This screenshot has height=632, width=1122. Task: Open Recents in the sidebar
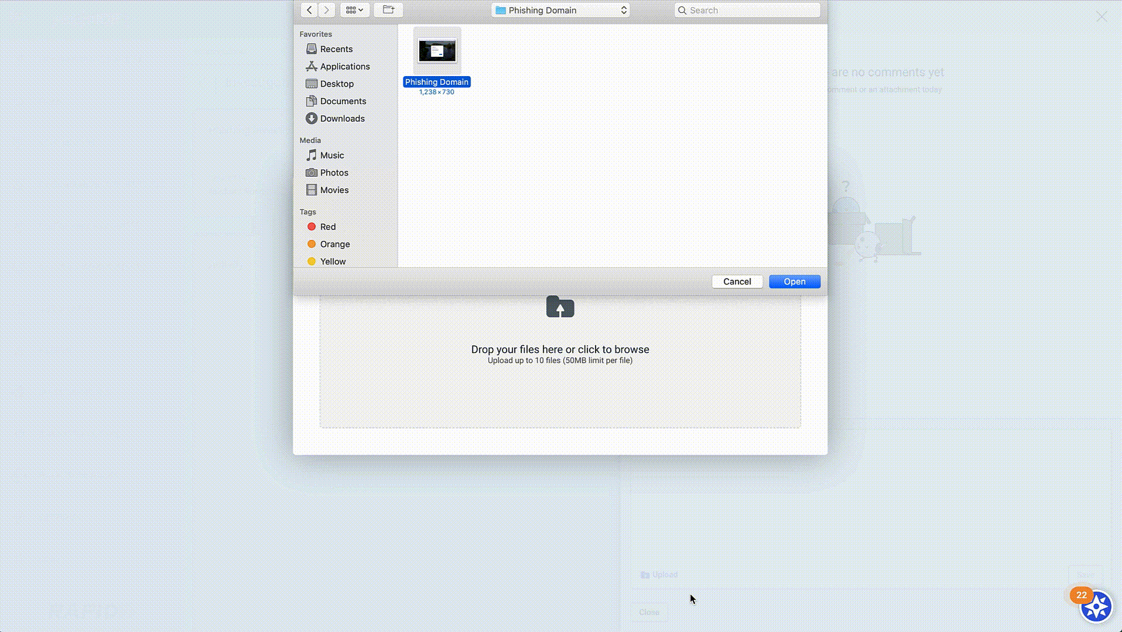336,49
